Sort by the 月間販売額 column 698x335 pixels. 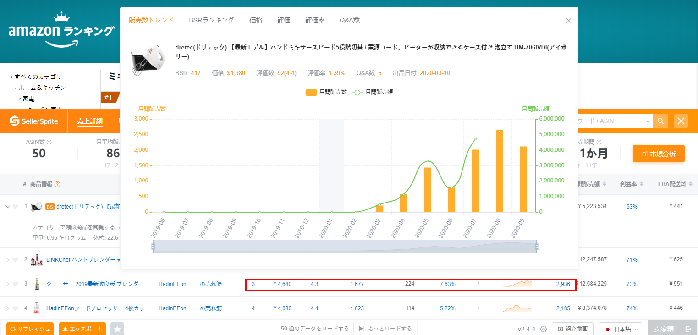591,184
